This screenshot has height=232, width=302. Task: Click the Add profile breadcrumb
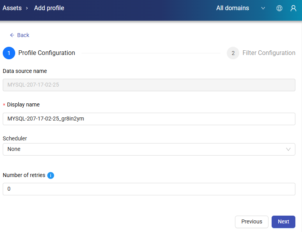49,8
